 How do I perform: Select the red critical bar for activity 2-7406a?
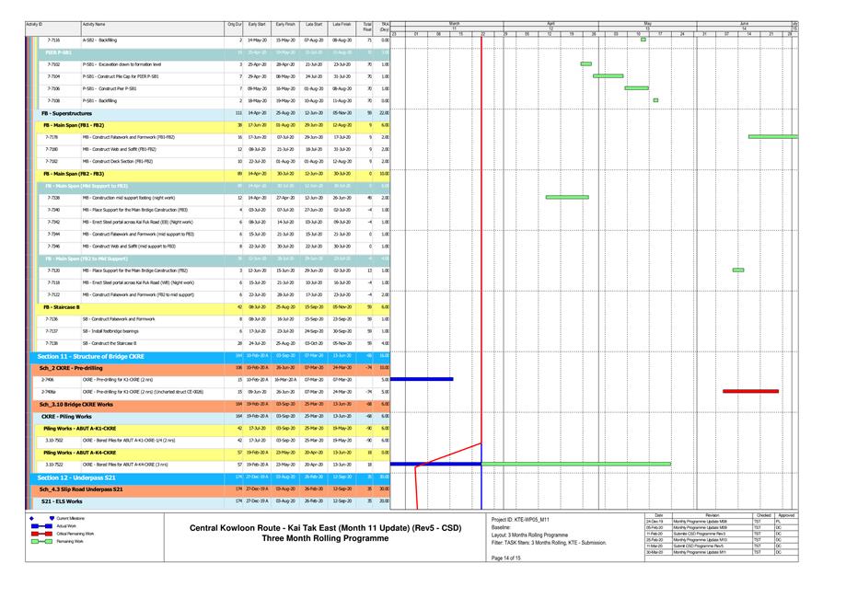pos(750,391)
